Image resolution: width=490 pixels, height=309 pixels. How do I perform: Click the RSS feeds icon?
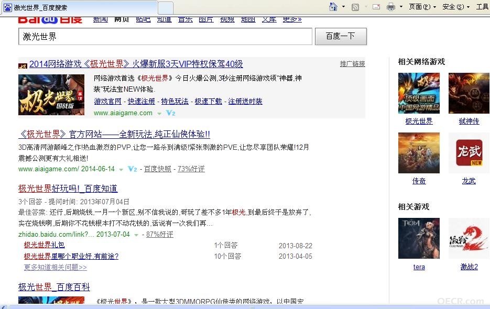355,7
